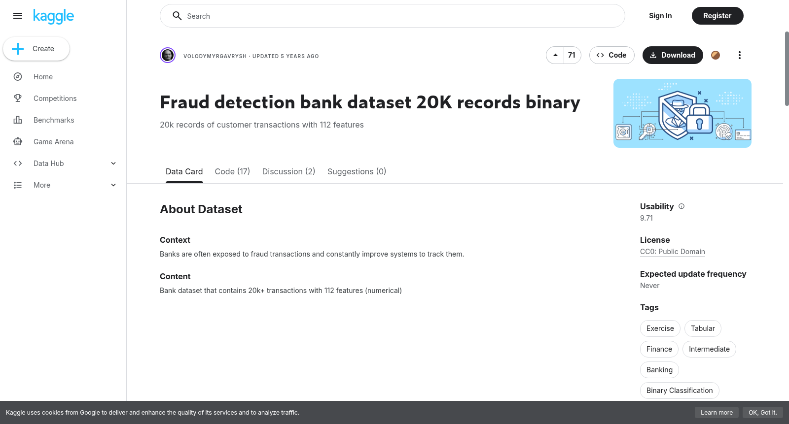Open the dataset cover image thumbnail
This screenshot has width=789, height=424.
click(682, 113)
